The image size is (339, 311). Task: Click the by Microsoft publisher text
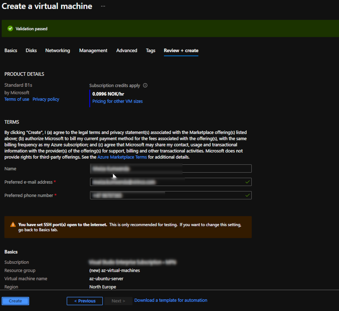tap(17, 93)
